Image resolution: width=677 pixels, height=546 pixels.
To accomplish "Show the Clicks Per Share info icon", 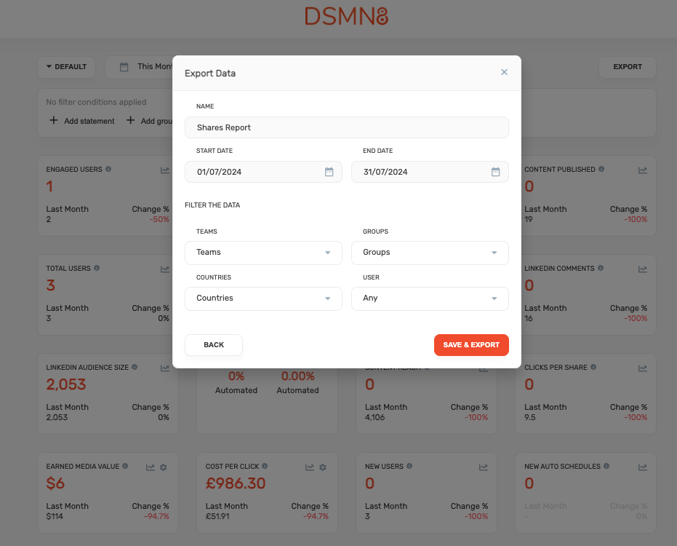I will (593, 367).
